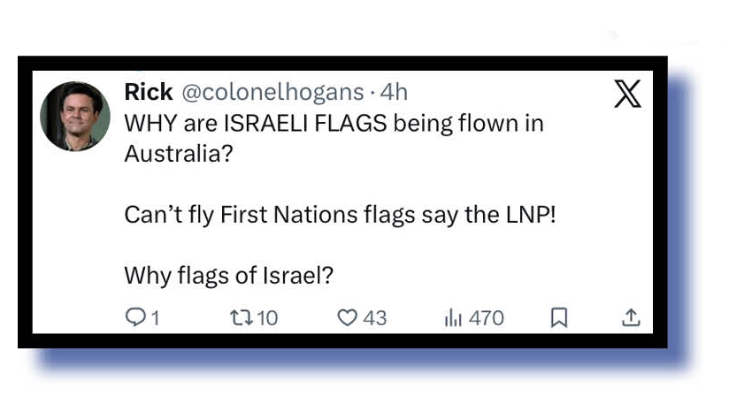The width and height of the screenshot is (729, 418).
Task: Click the share upload arrow icon
Action: [x=630, y=318]
